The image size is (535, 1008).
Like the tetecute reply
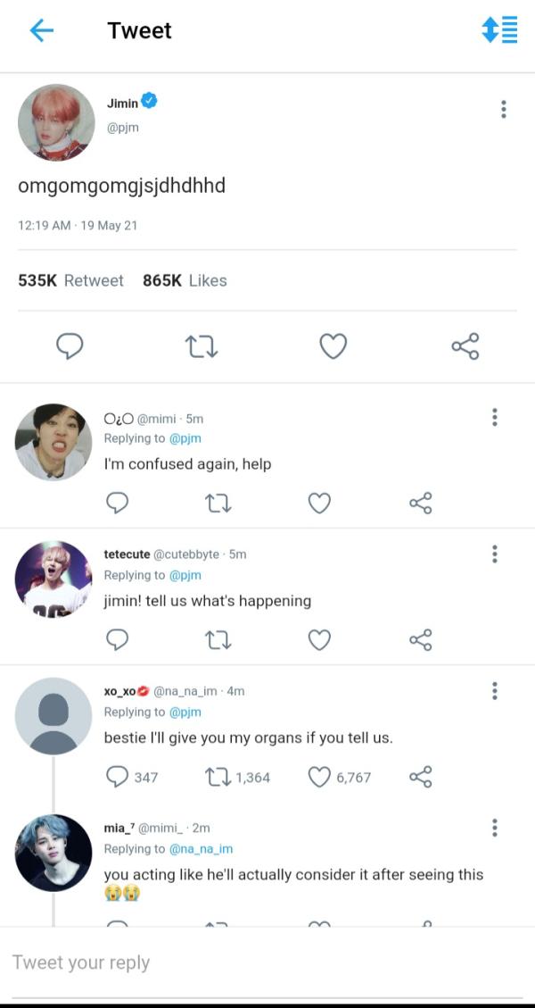(319, 640)
